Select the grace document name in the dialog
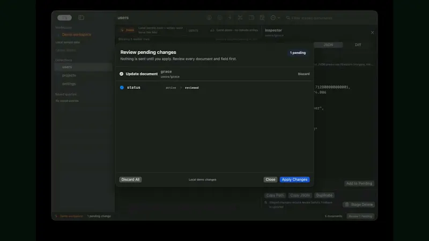This screenshot has height=241, width=429. (166, 72)
